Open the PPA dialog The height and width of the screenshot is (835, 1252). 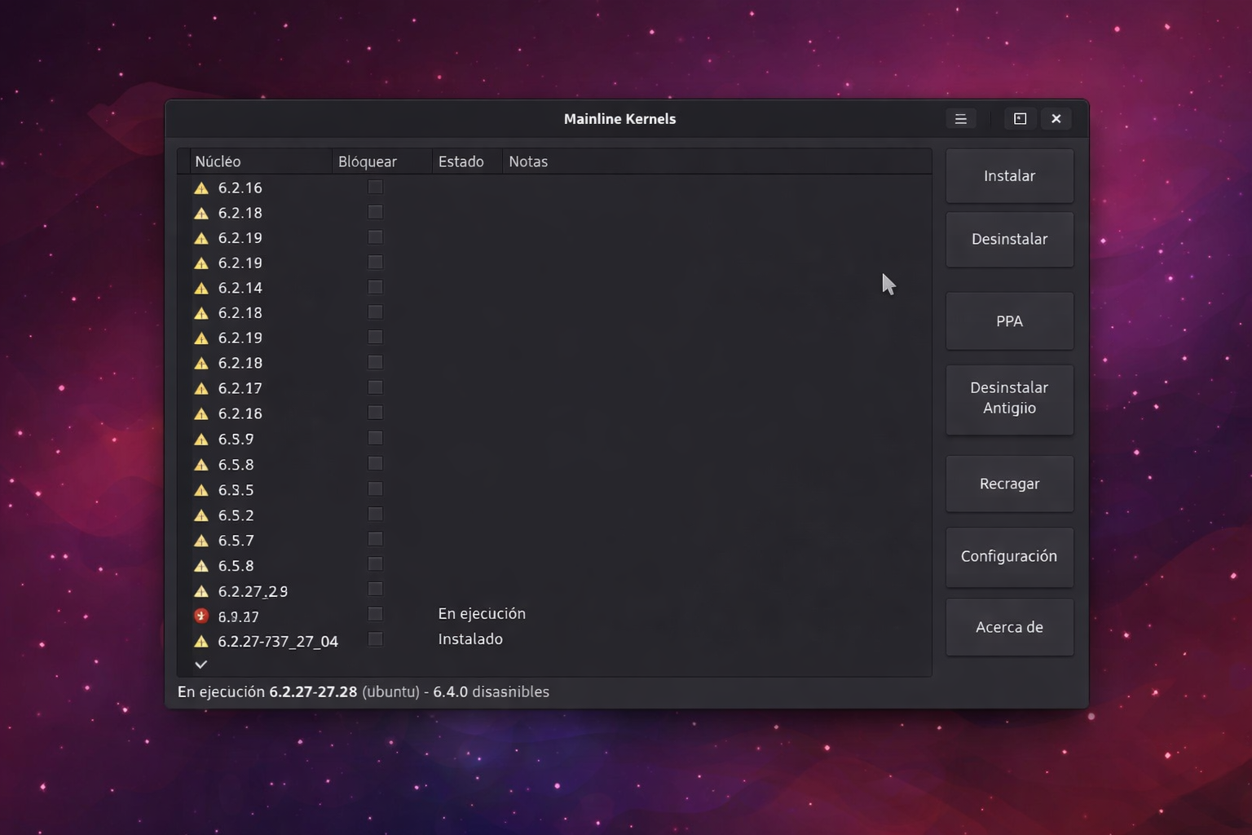[1009, 321]
